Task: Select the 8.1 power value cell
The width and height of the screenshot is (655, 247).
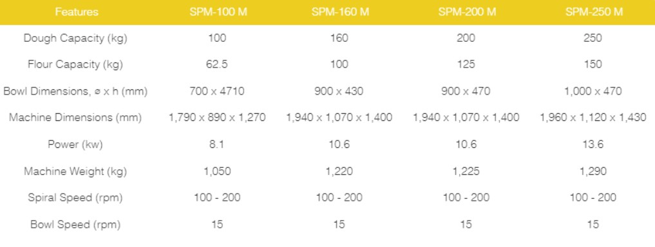Action: pyautogui.click(x=217, y=145)
